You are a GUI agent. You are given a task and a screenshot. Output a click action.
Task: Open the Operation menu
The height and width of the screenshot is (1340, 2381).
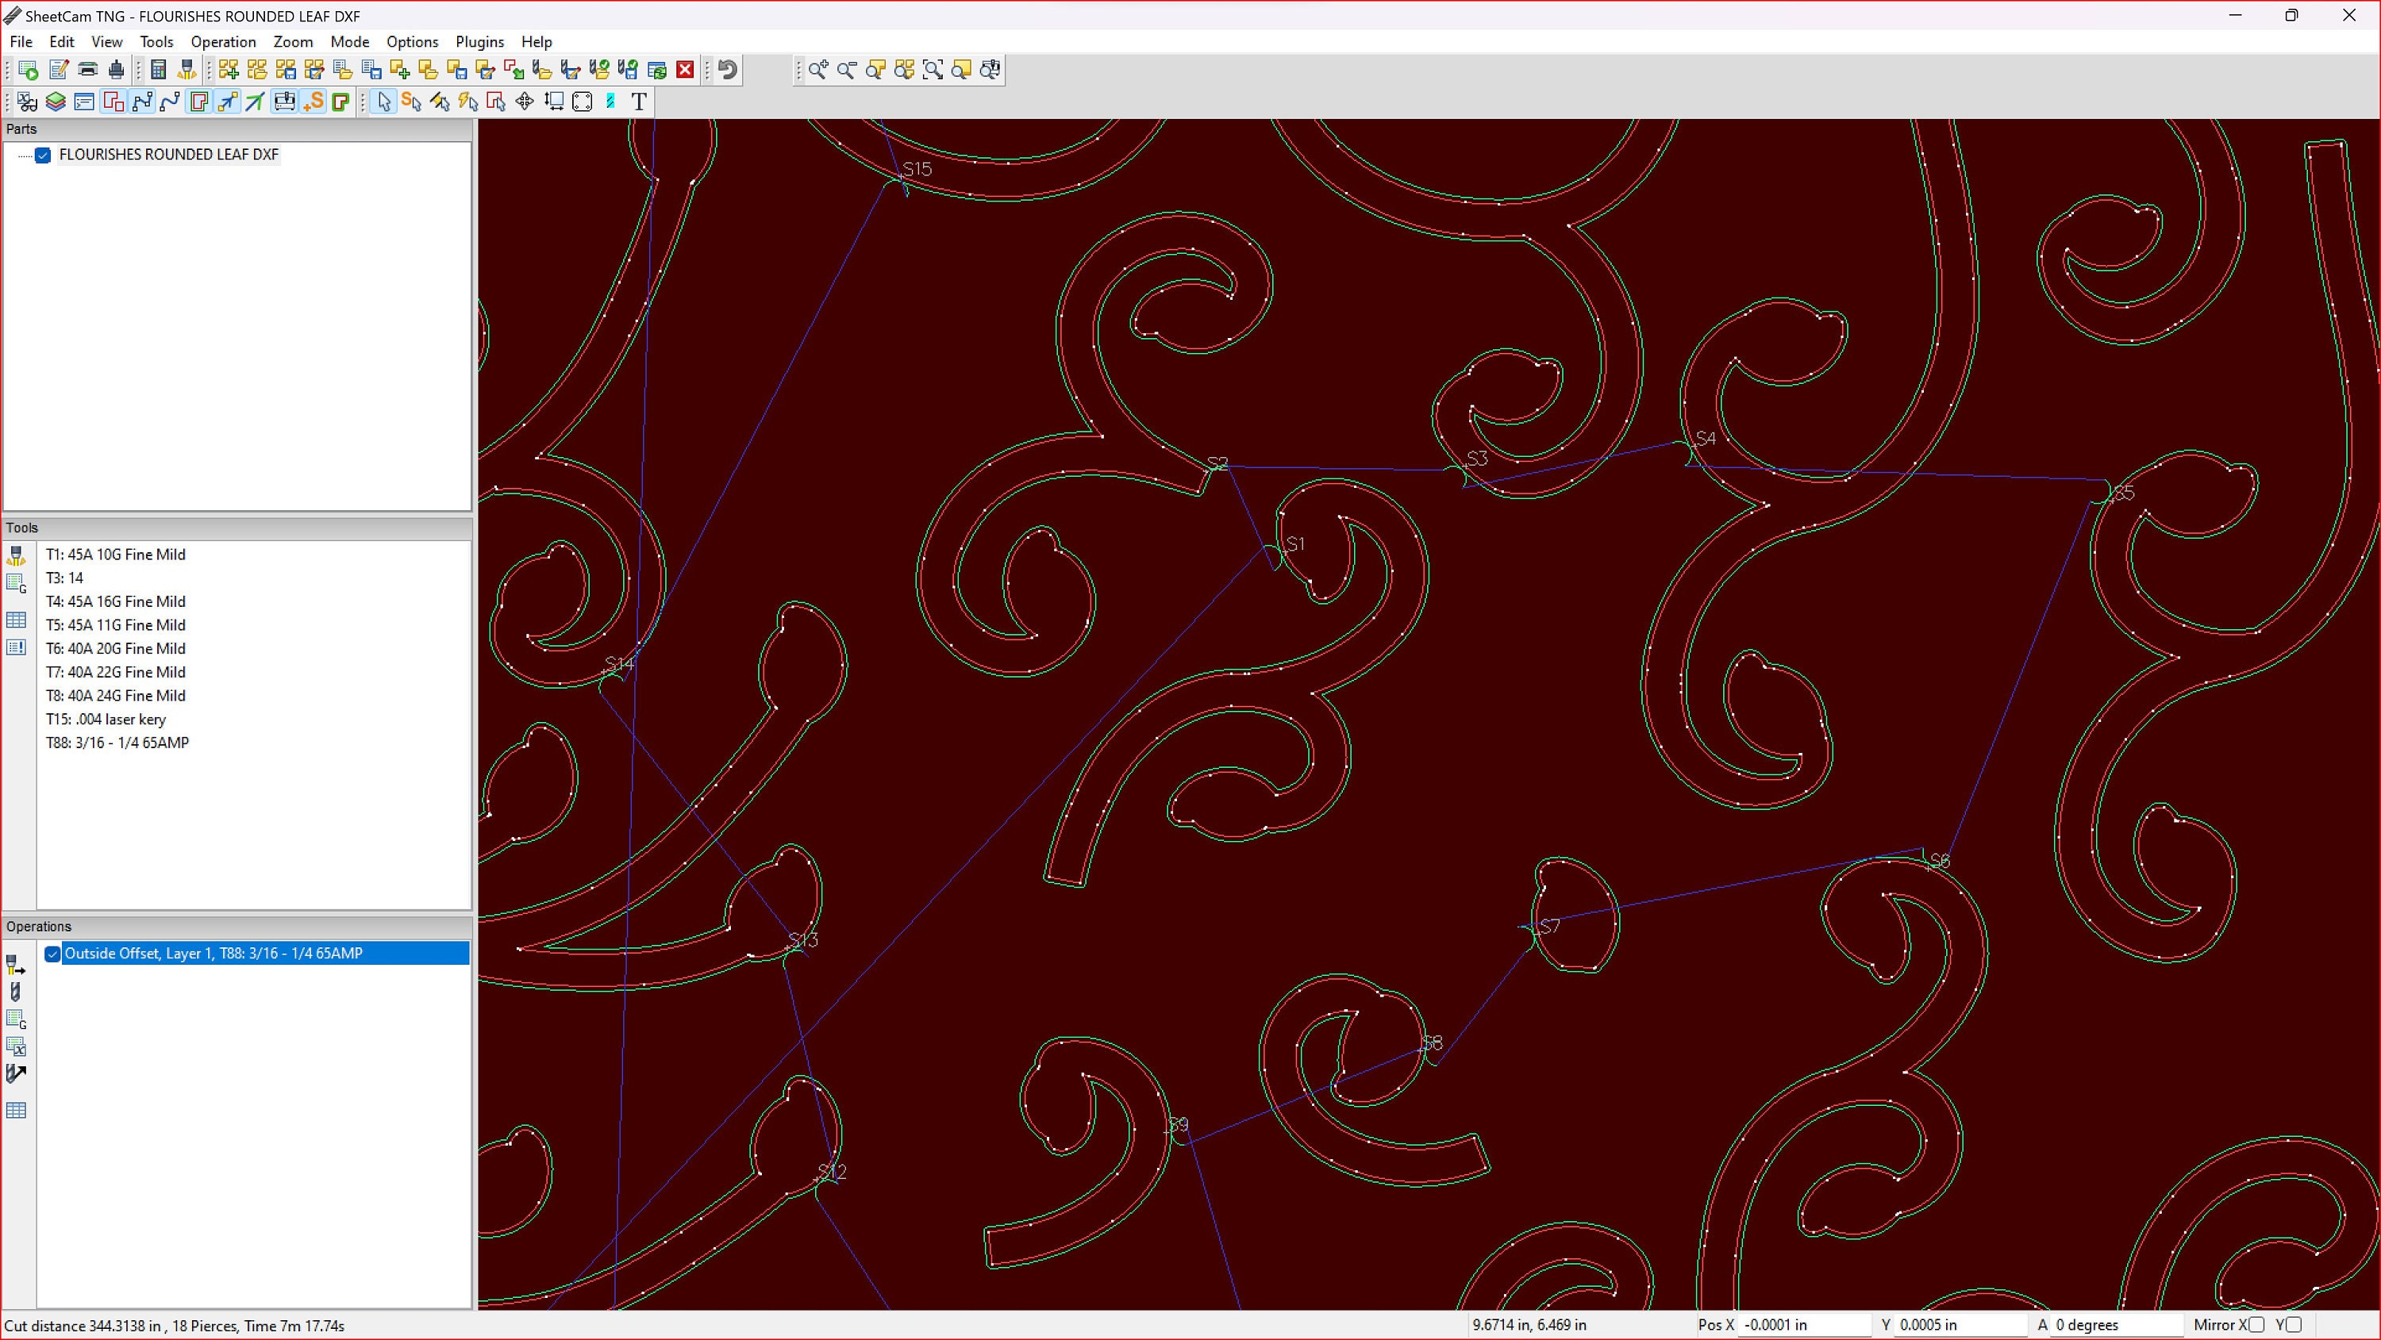223,41
